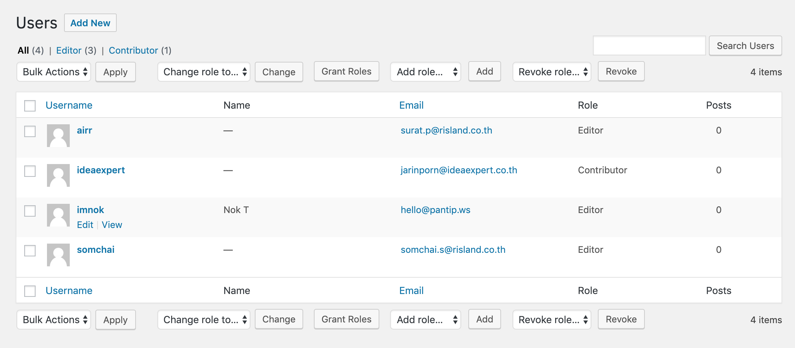Viewport: 795px width, 348px height.
Task: Open the top Revoke role dropdown
Action: 552,72
